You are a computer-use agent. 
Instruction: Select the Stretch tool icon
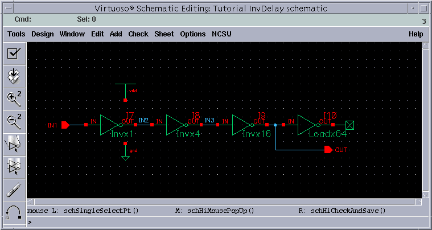pyautogui.click(x=14, y=145)
